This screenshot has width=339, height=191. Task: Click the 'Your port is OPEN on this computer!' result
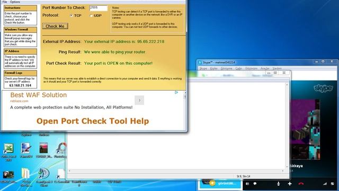click(118, 63)
